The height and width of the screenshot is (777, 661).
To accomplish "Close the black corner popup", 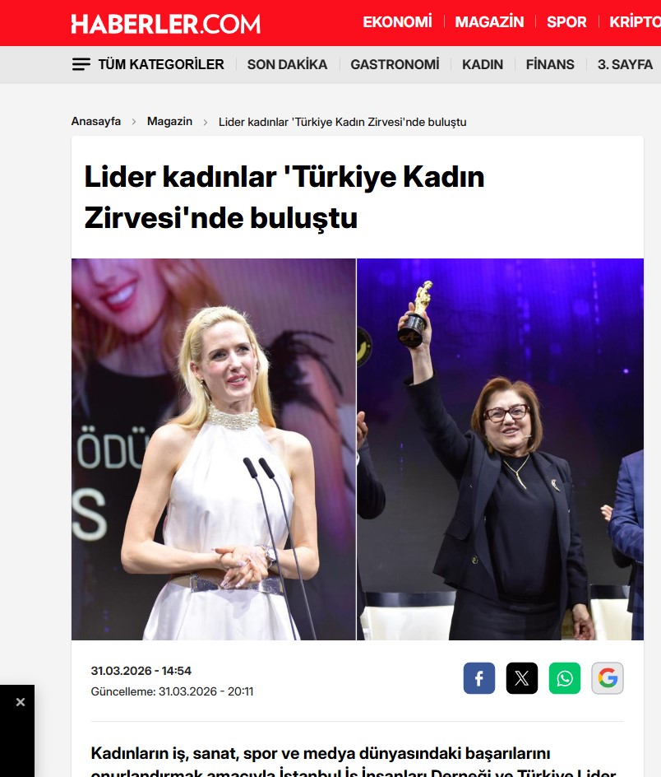I will pyautogui.click(x=21, y=701).
